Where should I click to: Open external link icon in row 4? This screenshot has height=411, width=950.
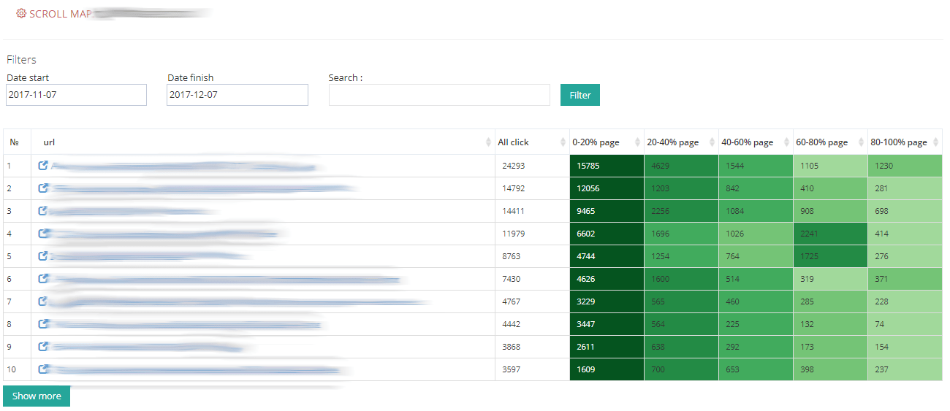tap(43, 234)
